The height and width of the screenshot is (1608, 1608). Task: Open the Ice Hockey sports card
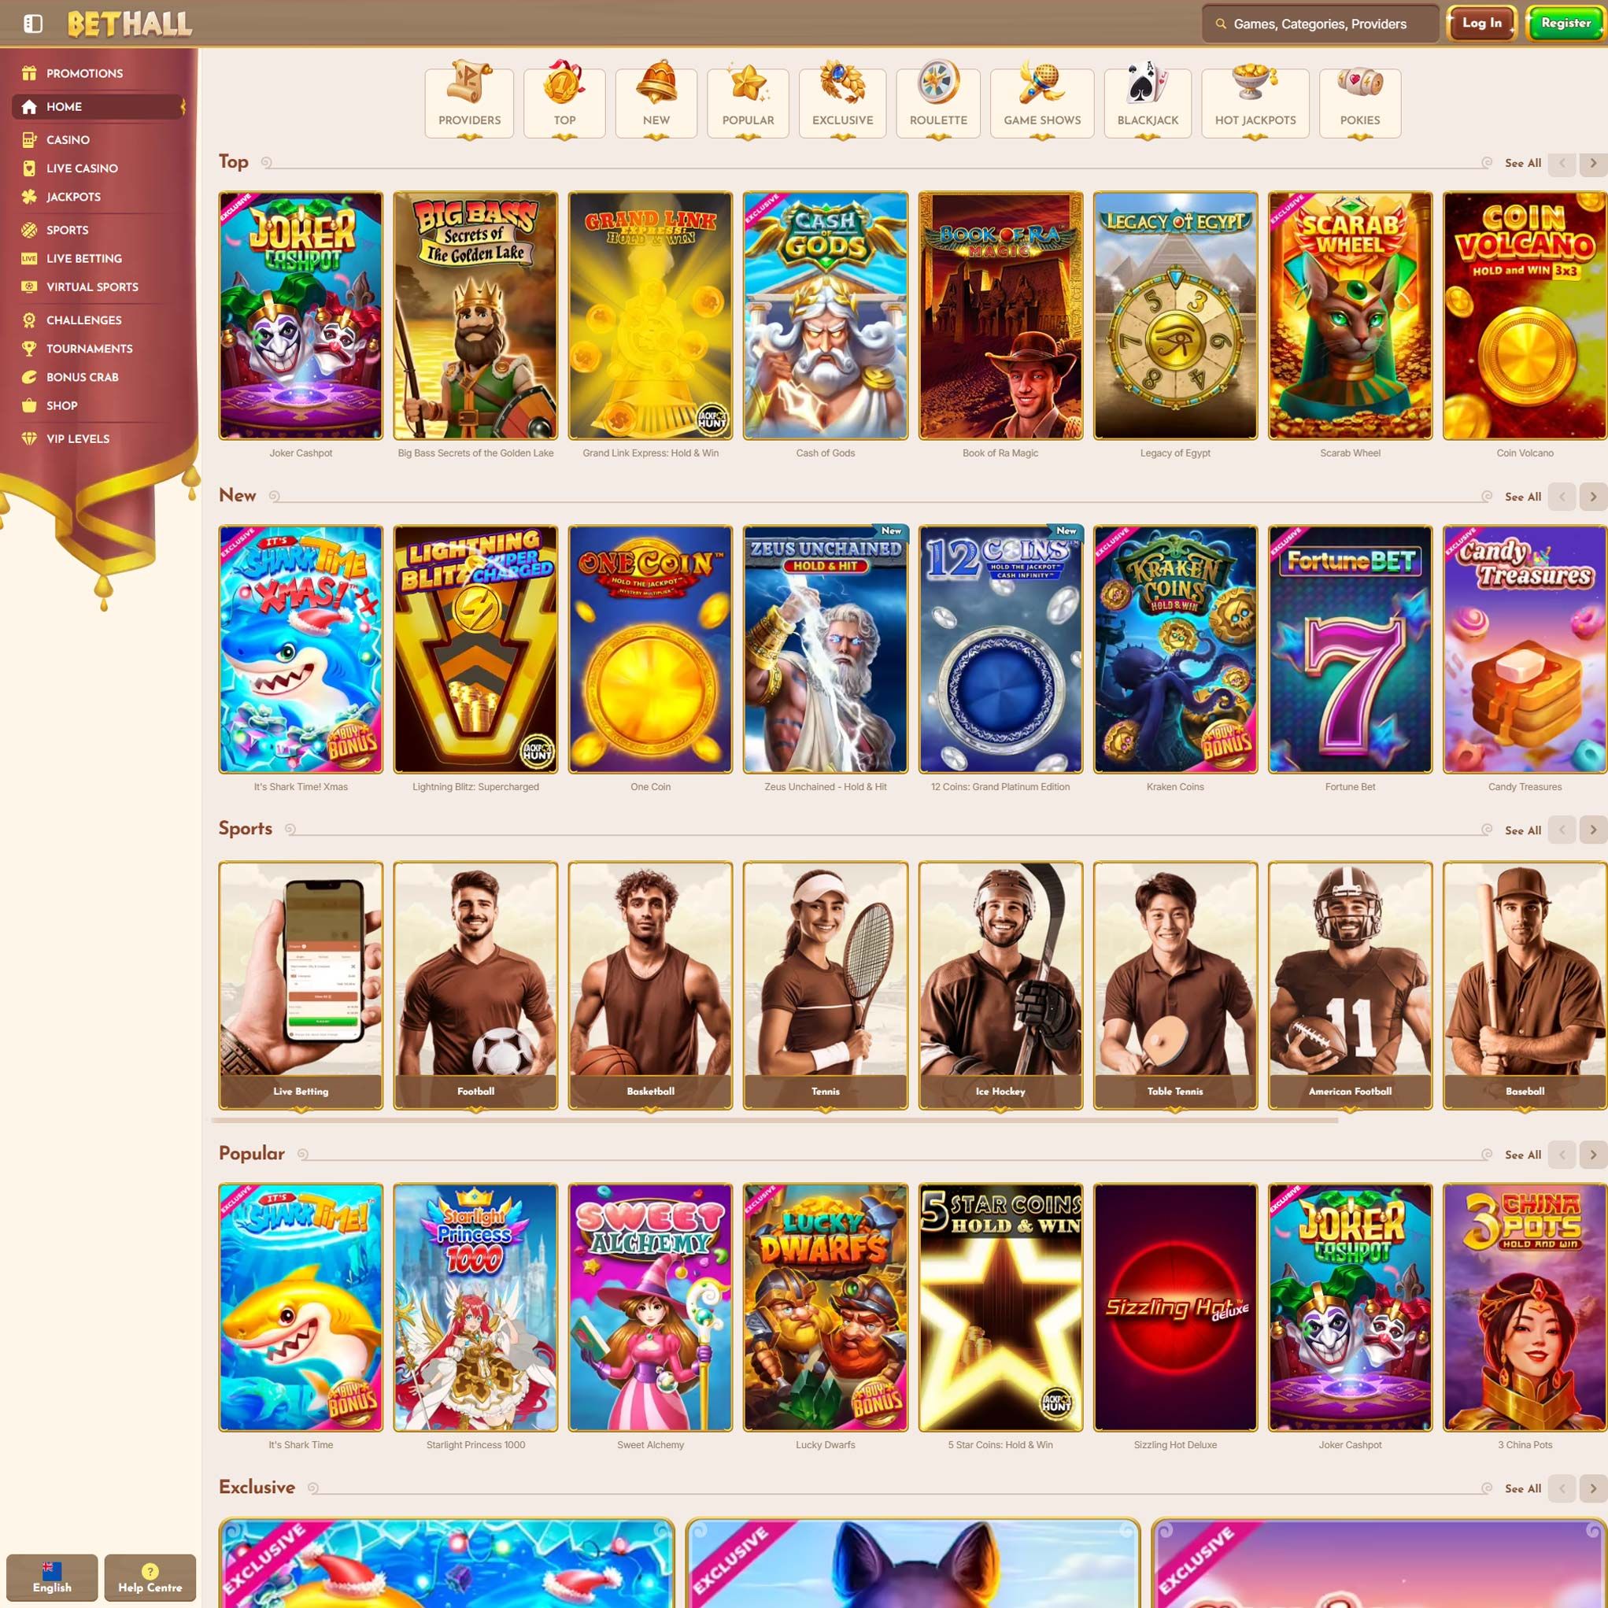point(1000,985)
